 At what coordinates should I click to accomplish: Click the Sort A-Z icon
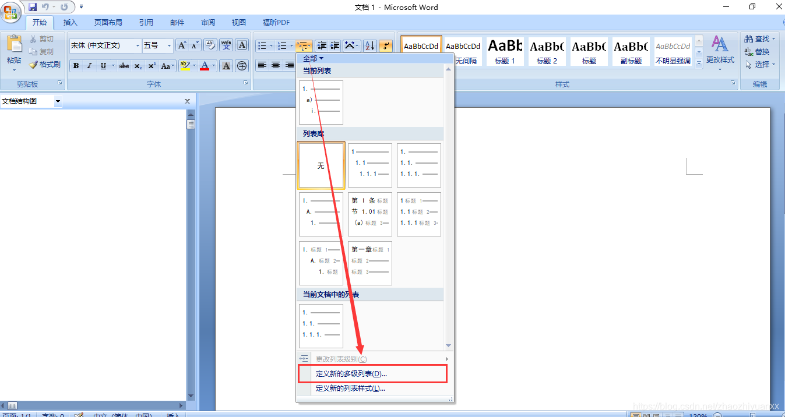tap(370, 45)
